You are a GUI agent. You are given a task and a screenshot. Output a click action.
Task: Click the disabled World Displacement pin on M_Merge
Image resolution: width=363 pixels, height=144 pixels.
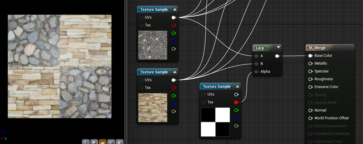(x=310, y=126)
